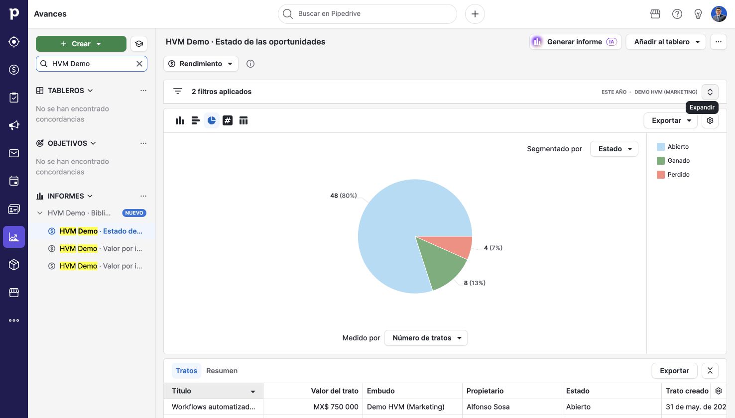Open Marketplace store icon in sidebar
The height and width of the screenshot is (418, 735).
tap(14, 293)
